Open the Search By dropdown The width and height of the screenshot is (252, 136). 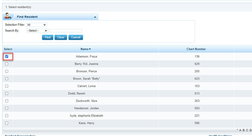(x=37, y=31)
